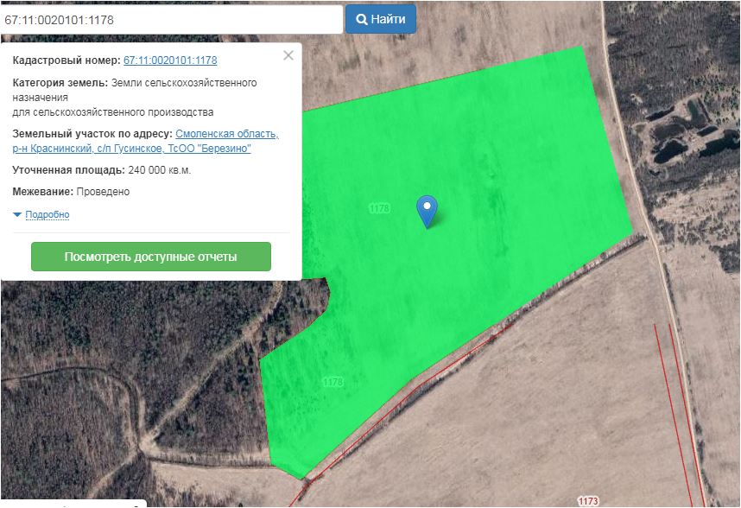Open the Смоленская область address link
Image resolution: width=741 pixels, height=508 pixels.
tap(146, 141)
